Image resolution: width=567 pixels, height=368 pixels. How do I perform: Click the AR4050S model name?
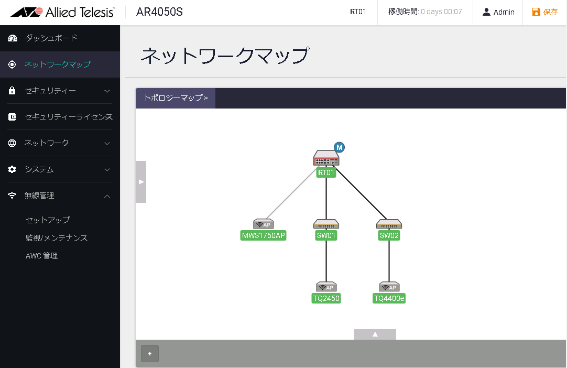tap(159, 12)
